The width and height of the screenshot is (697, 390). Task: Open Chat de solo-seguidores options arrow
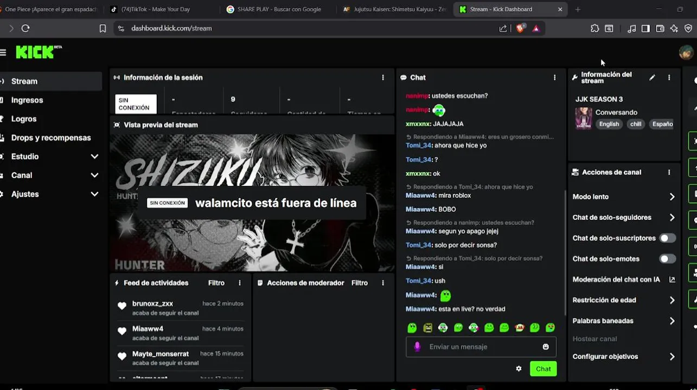click(672, 218)
